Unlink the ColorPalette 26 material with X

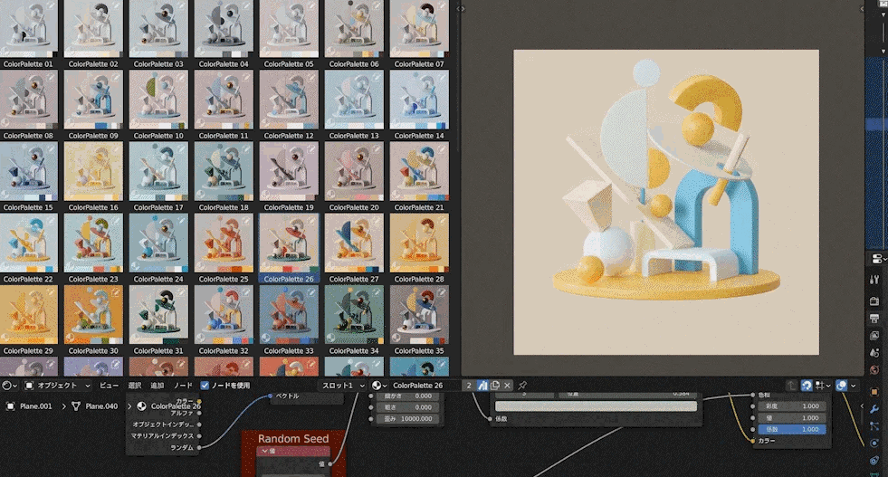click(x=507, y=386)
